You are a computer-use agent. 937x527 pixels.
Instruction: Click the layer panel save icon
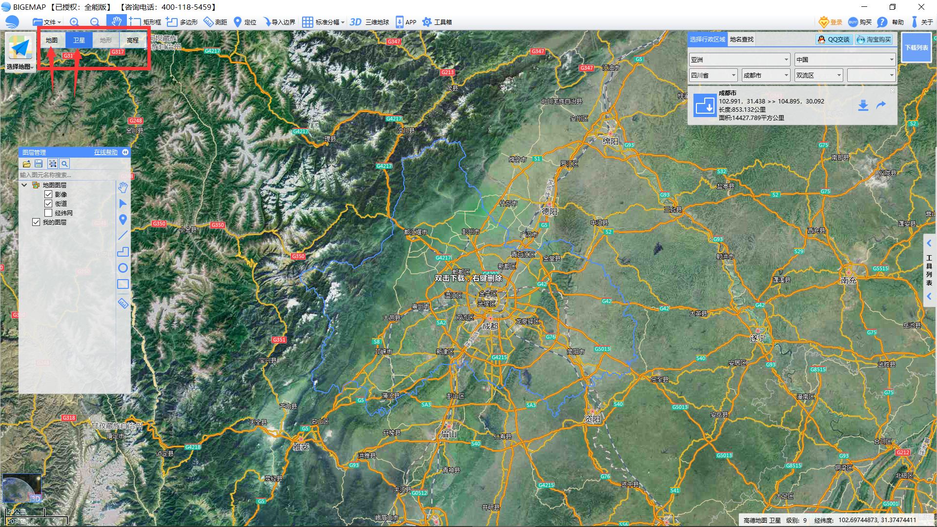[x=39, y=164]
